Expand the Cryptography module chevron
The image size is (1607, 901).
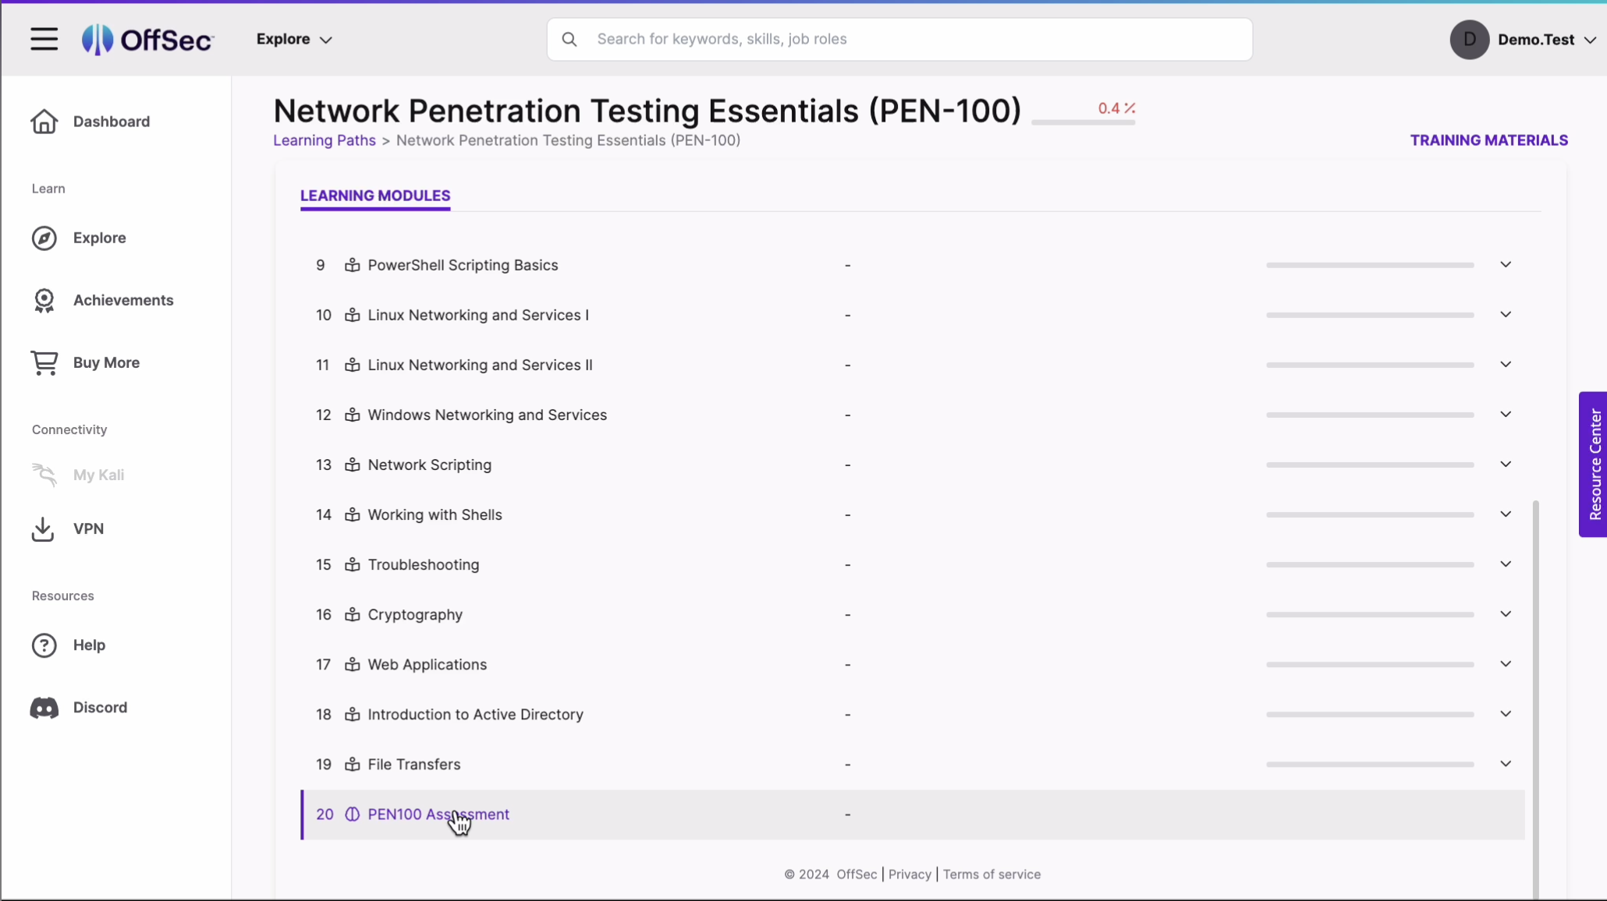1505,614
